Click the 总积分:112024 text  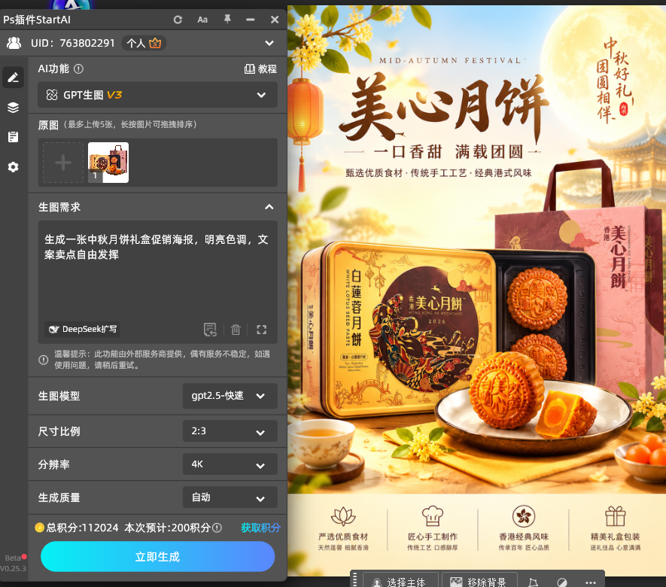click(x=82, y=528)
